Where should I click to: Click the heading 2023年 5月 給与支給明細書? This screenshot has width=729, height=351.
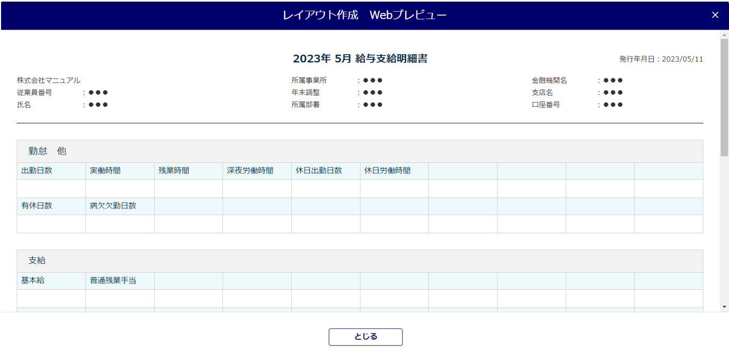click(x=360, y=59)
